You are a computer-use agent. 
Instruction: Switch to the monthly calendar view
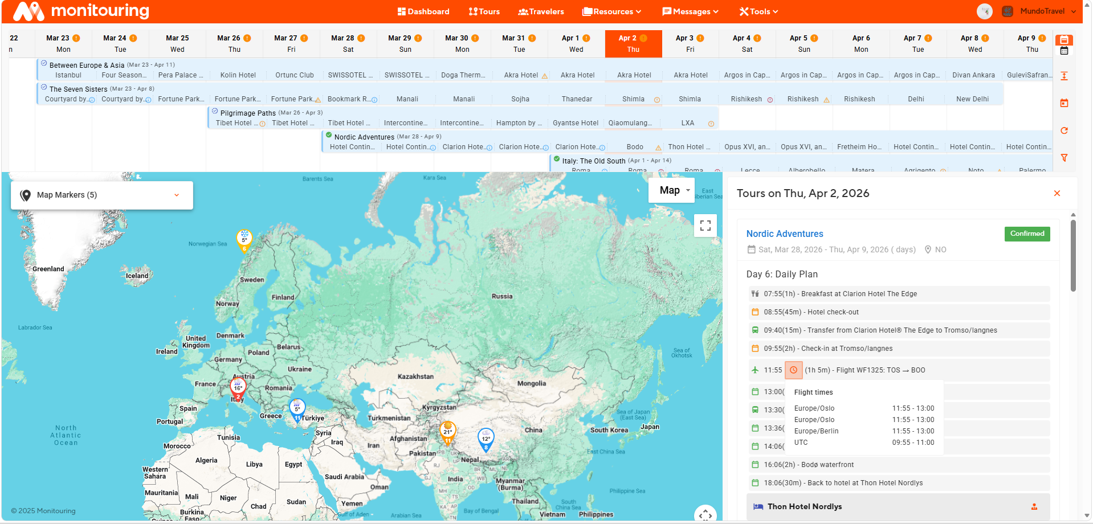(x=1064, y=51)
